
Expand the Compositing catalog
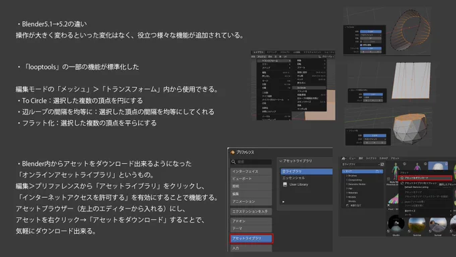tap(347, 180)
